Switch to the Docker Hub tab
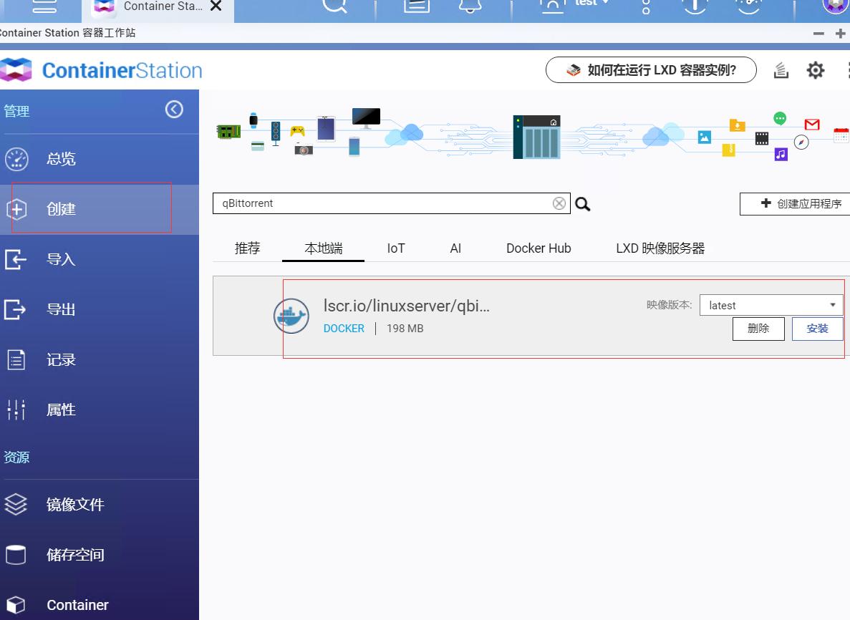The image size is (850, 620). [538, 248]
